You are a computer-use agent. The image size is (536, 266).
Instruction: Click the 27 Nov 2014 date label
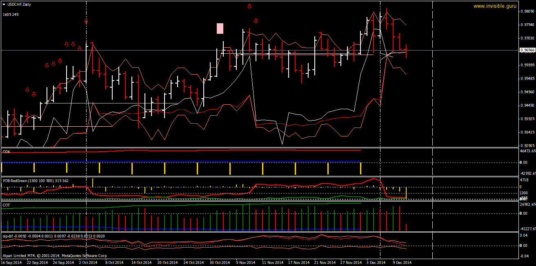point(351,263)
